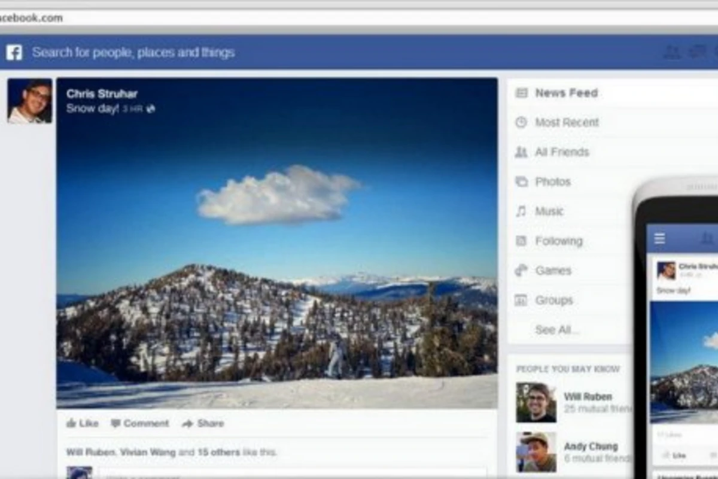Open Vivian Wang link in likes line

click(x=147, y=453)
